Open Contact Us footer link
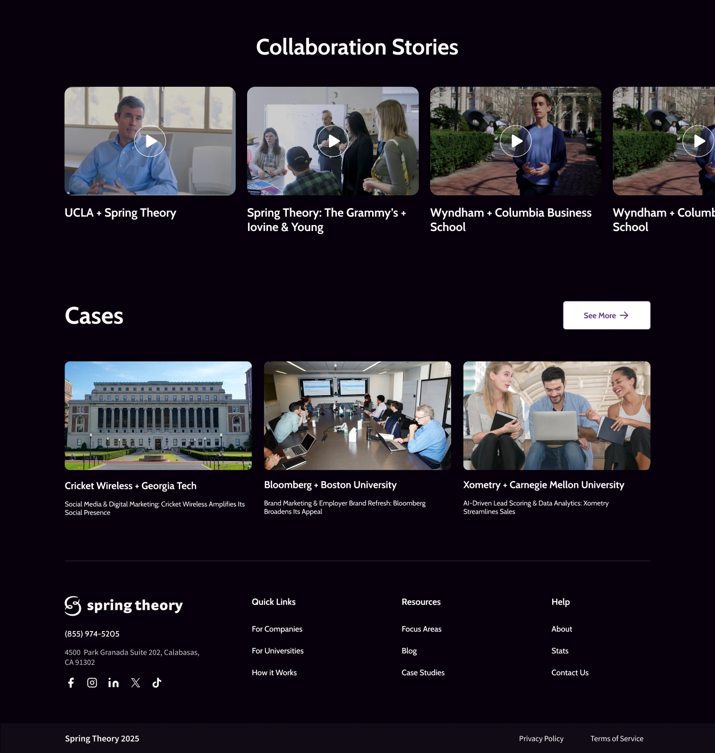715x753 pixels. pyautogui.click(x=570, y=673)
